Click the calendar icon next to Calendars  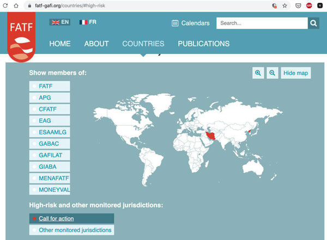[175, 23]
